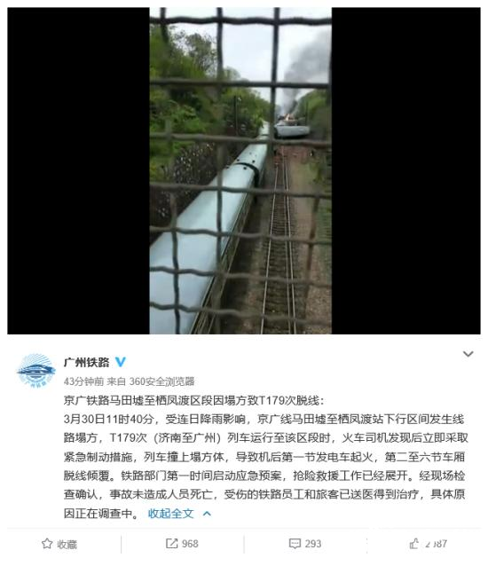This screenshot has height=566, width=488.
Task: Click the 43分钟前 timestamp
Action: (83, 381)
